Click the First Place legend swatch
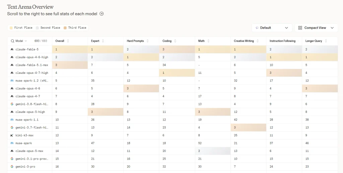Viewport: 343px width, 173px height. point(11,28)
